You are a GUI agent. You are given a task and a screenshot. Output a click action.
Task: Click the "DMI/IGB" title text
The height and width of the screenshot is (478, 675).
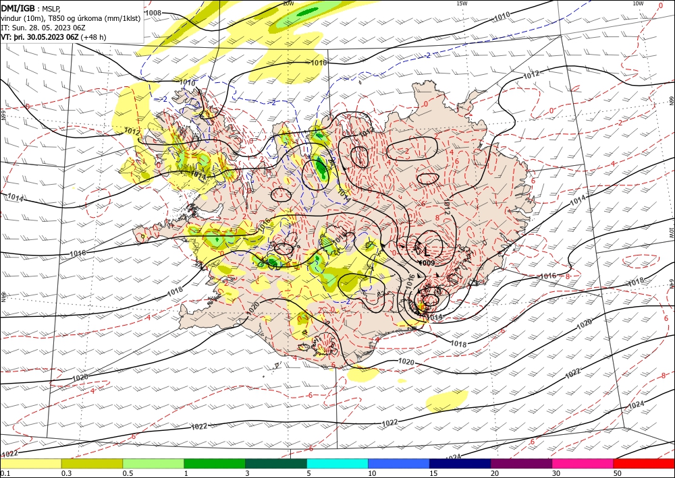pyautogui.click(x=18, y=9)
